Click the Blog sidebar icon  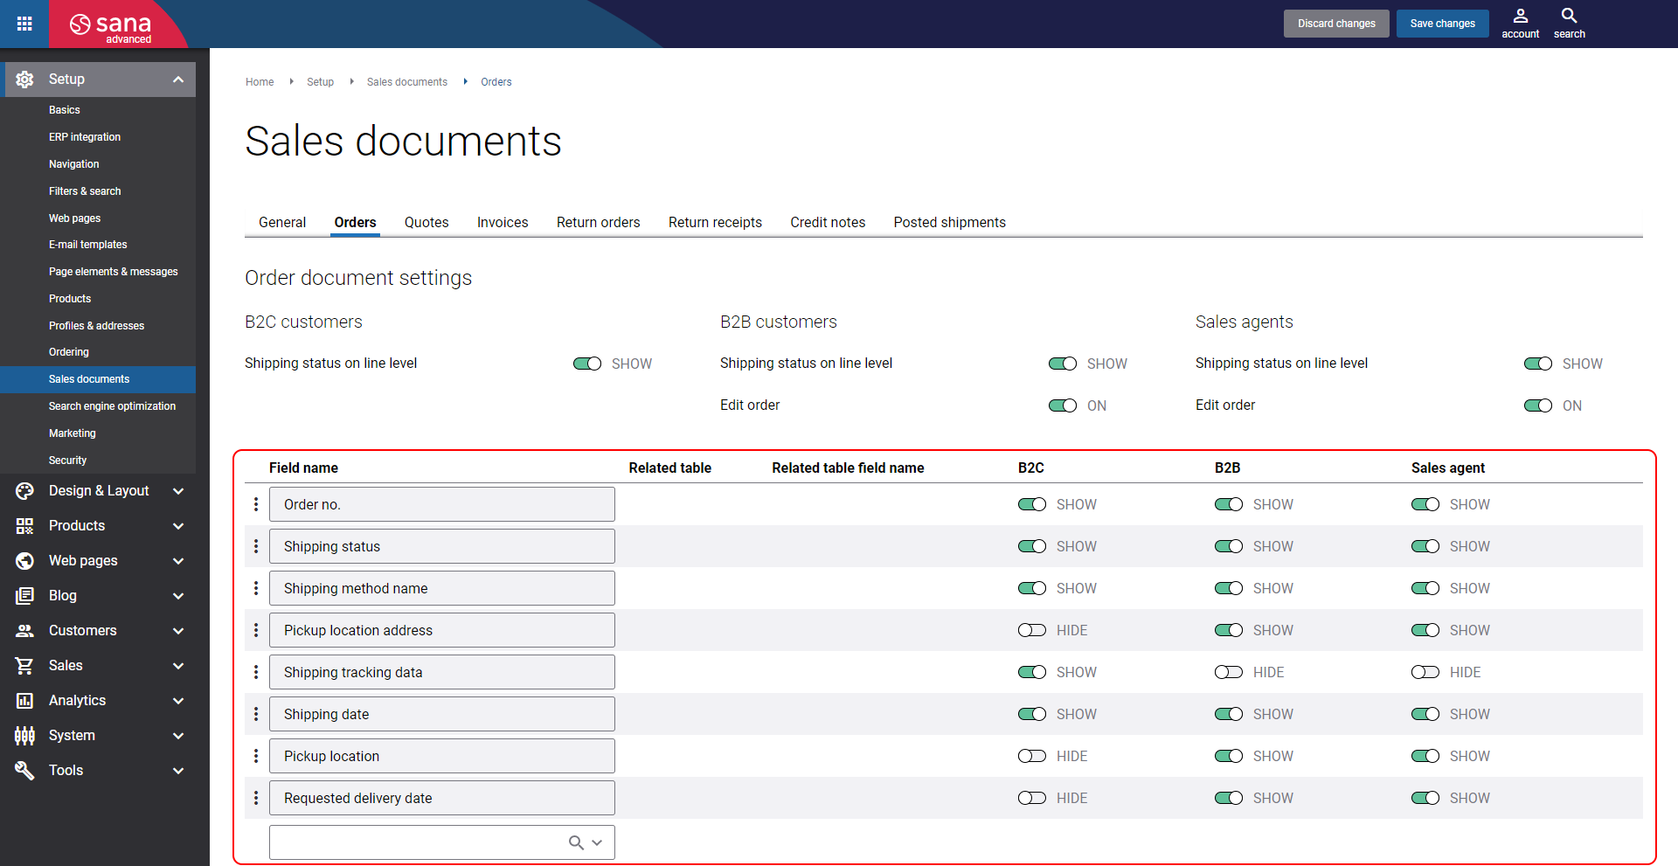tap(24, 596)
